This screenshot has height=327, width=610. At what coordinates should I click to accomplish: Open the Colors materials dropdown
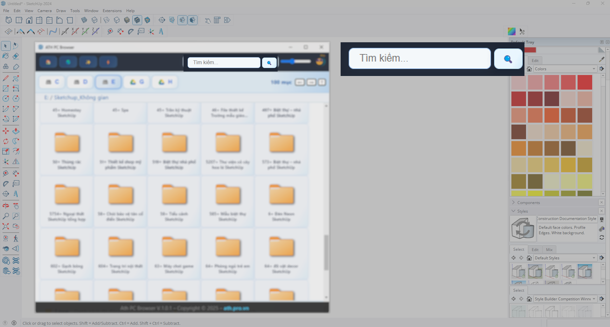click(565, 69)
